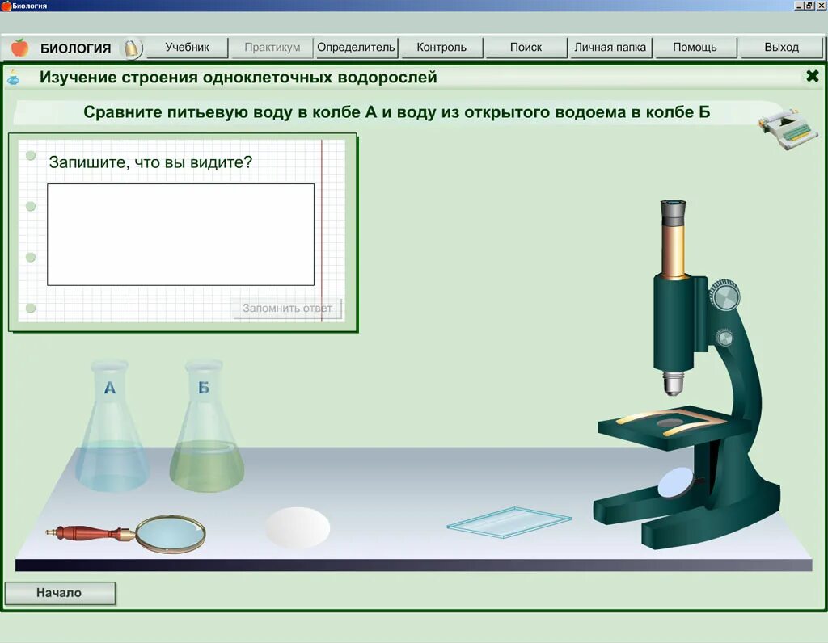Viewport: 828px width, 643px height.
Task: Click the white round cotton pad
Action: [298, 527]
